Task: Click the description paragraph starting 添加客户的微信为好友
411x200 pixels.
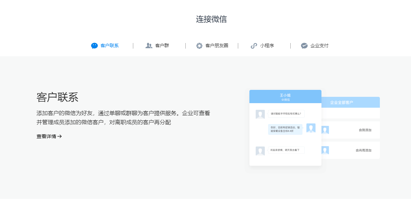Action: coord(123,118)
